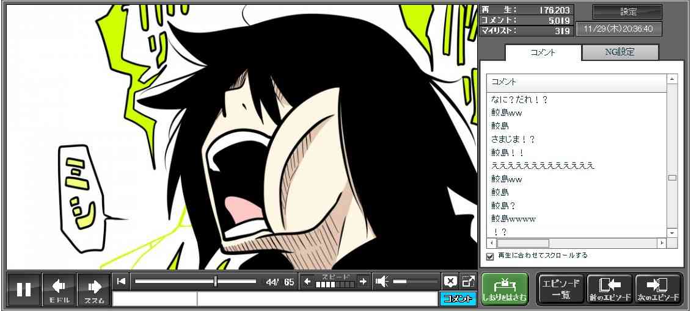Click the モドル back arrow button
The image size is (691, 311).
(59, 289)
